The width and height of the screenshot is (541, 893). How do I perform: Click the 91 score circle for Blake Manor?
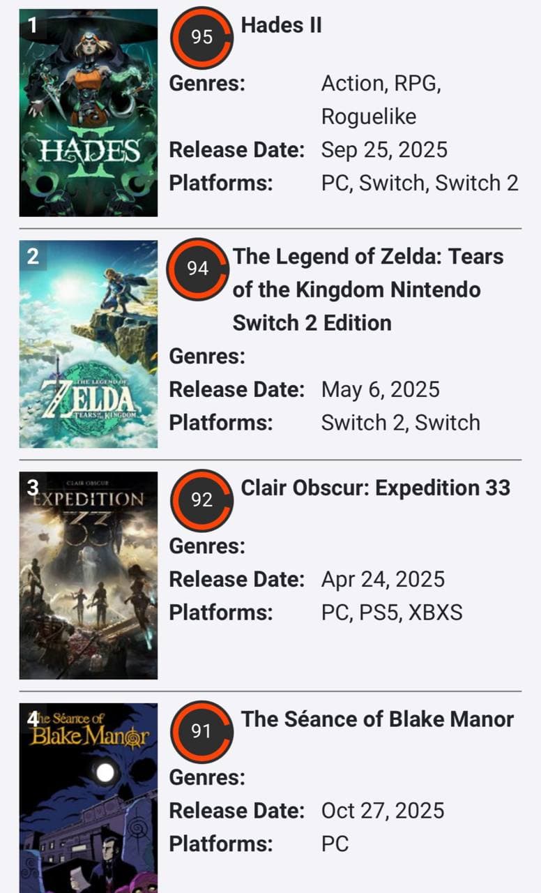(201, 732)
